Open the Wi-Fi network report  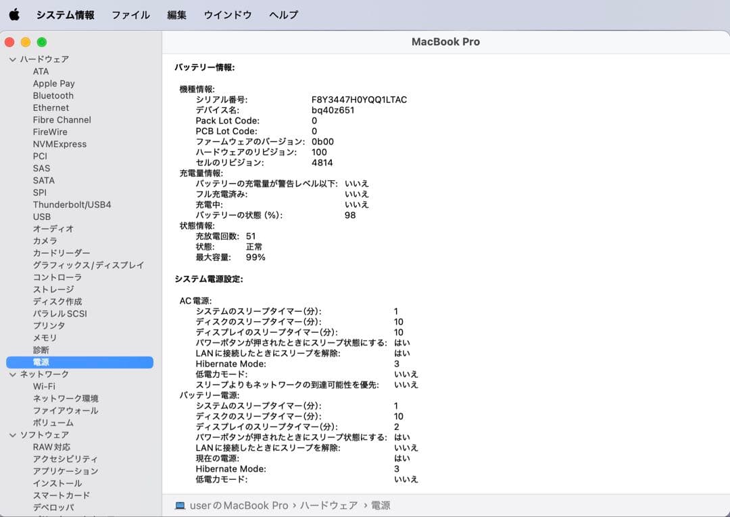46,386
